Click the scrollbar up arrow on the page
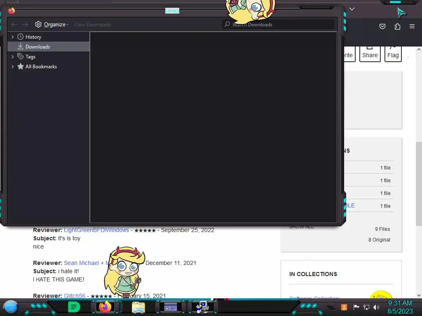This screenshot has width=422, height=316. click(x=419, y=49)
